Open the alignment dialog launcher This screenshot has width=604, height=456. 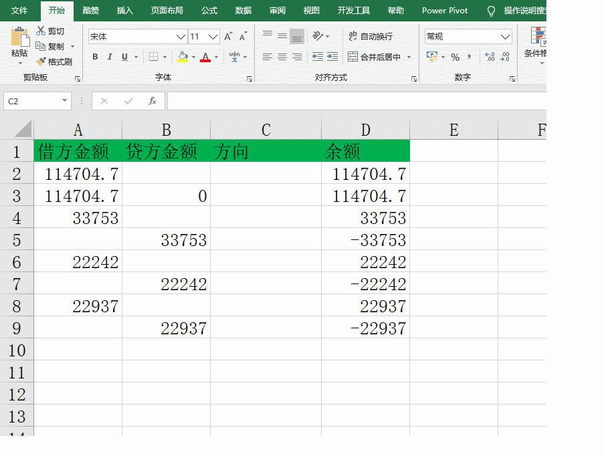(414, 79)
